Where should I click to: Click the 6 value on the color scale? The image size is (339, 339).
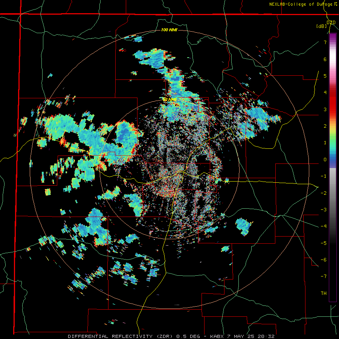click(x=325, y=59)
